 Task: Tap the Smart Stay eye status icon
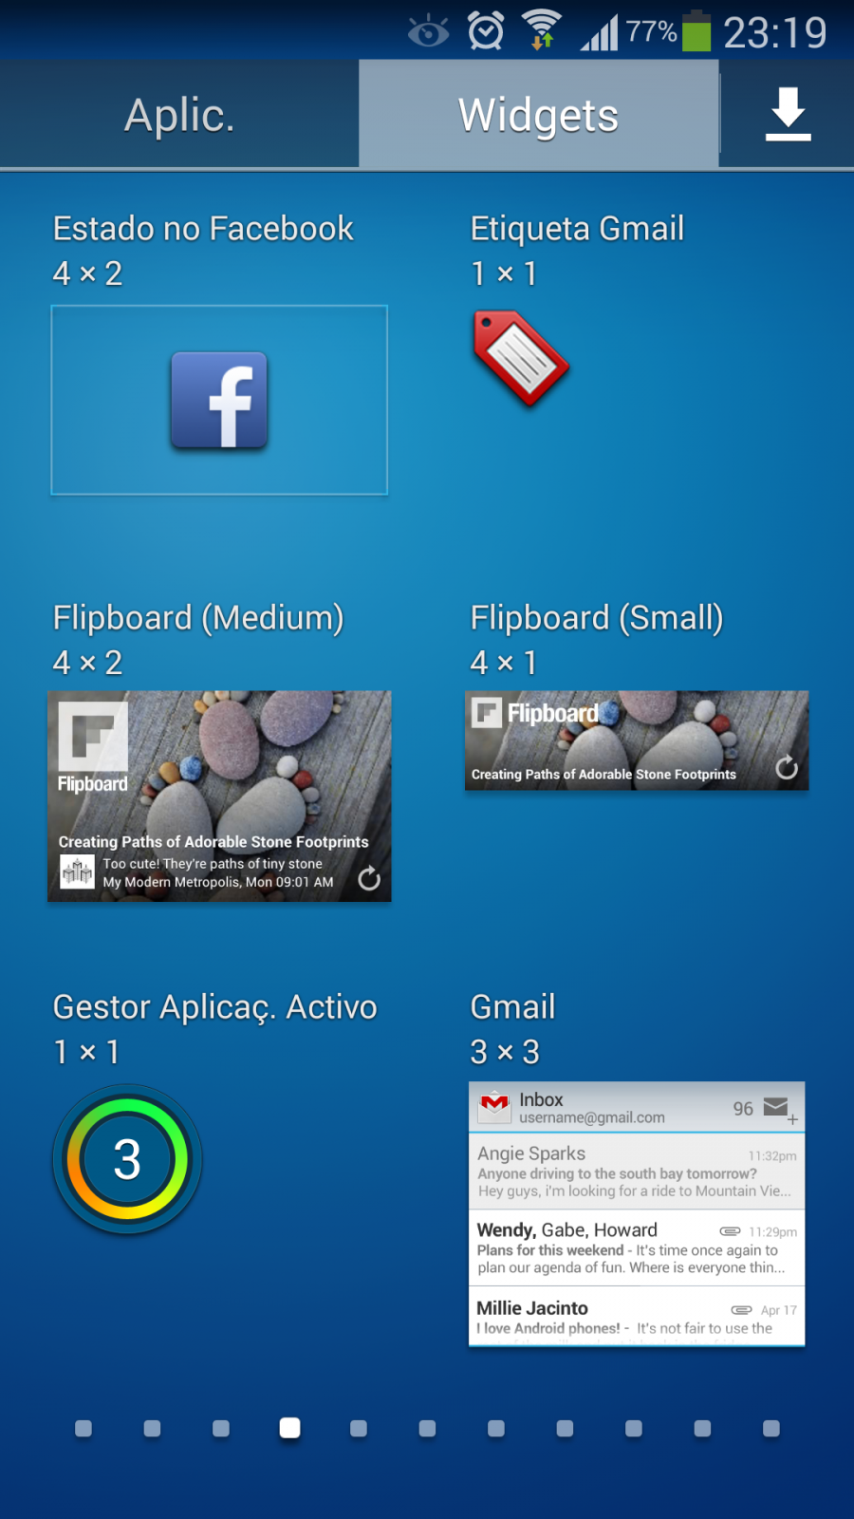tap(428, 32)
